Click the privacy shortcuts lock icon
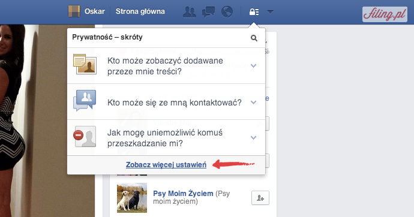The width and height of the screenshot is (414, 217). coord(254,12)
